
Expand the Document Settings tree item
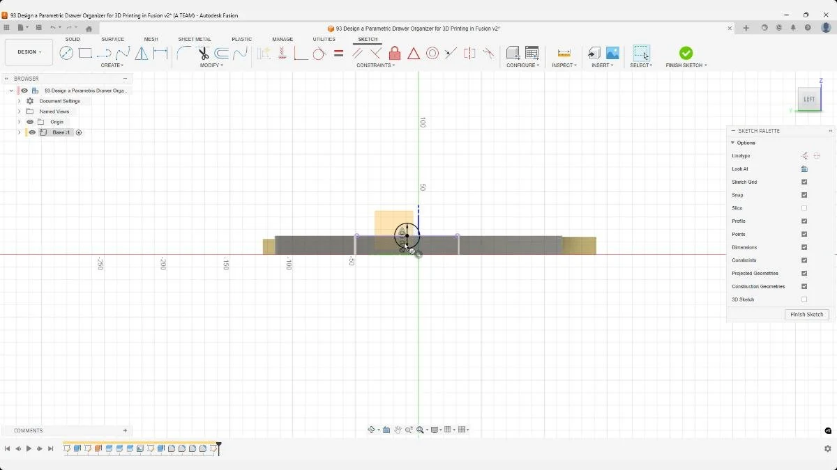[19, 100]
